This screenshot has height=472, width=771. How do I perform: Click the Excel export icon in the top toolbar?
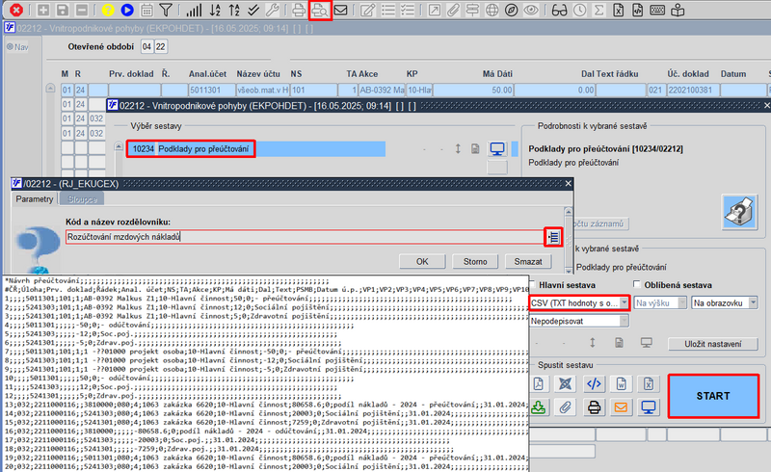click(619, 10)
